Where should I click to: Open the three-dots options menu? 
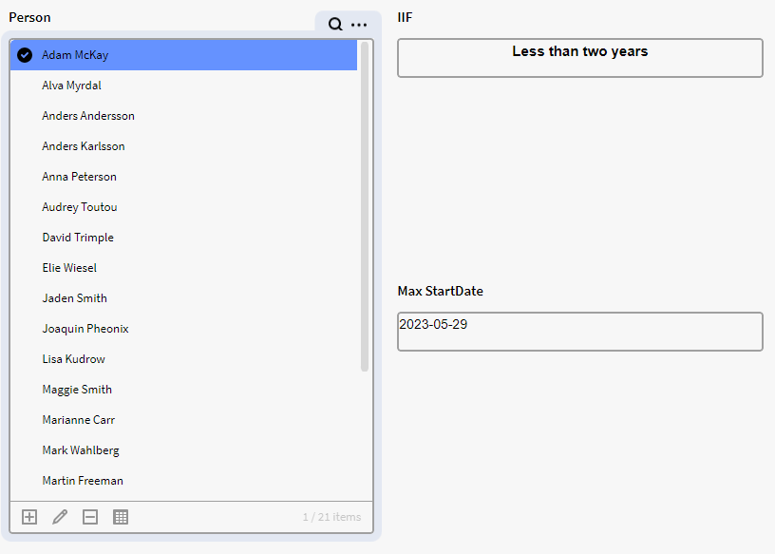point(359,25)
